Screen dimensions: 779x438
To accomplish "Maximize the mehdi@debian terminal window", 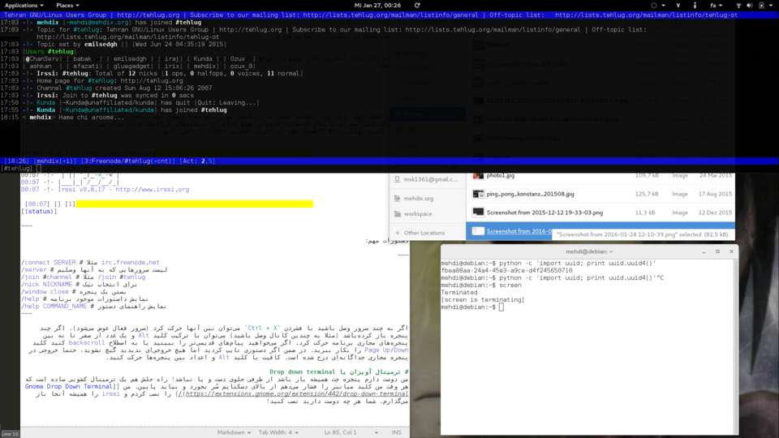I will point(717,251).
